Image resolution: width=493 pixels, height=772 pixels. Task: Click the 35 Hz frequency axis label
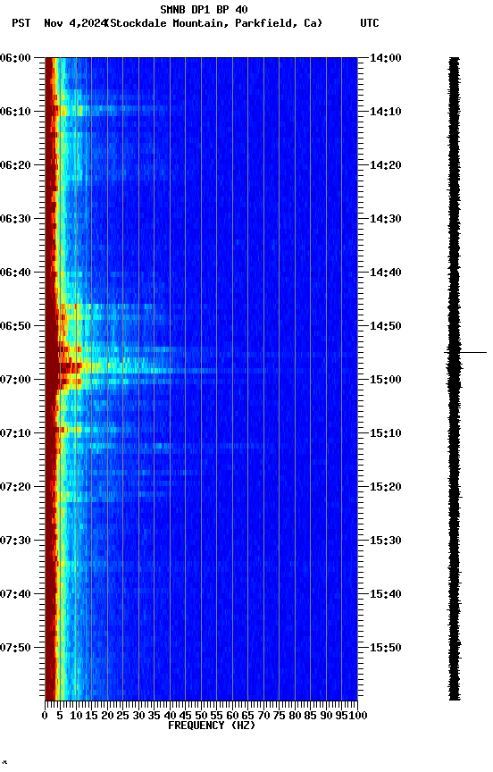[154, 716]
